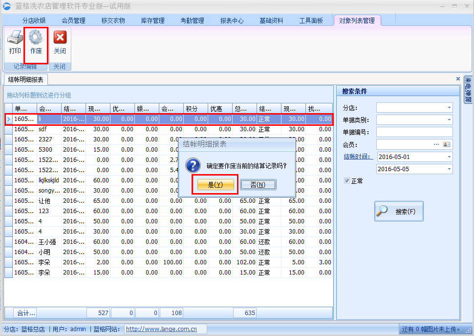The height and width of the screenshot is (336, 474).
Task: Click the 合计 summary cell
Action: tap(25, 313)
